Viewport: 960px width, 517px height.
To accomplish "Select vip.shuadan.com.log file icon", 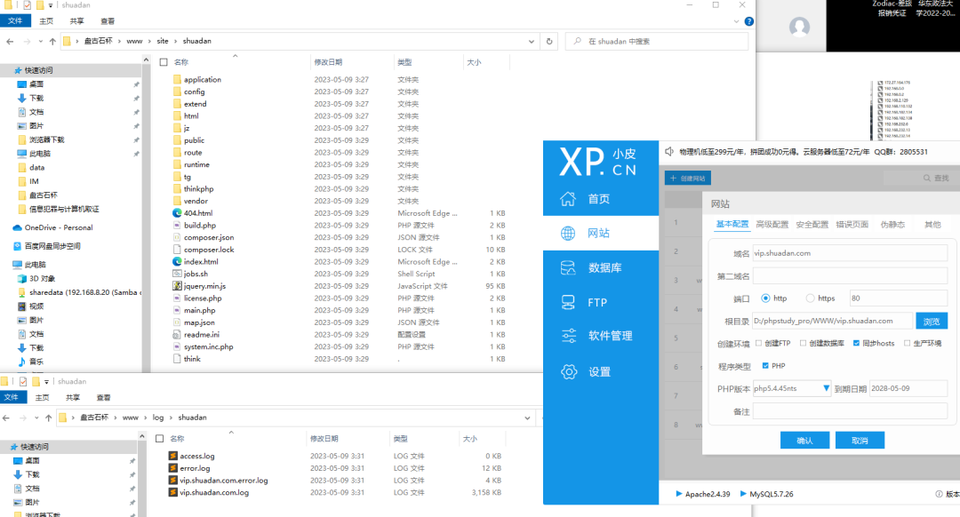I will [x=173, y=492].
